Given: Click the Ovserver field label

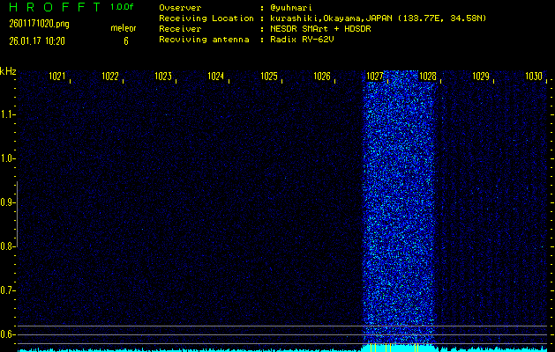Looking at the screenshot, I should (x=180, y=8).
